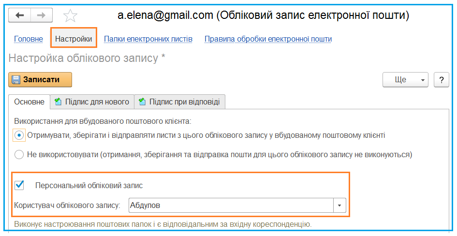Expand the Користувач облікового запису dropdown arrow
This screenshot has height=236, width=457.
(x=339, y=206)
